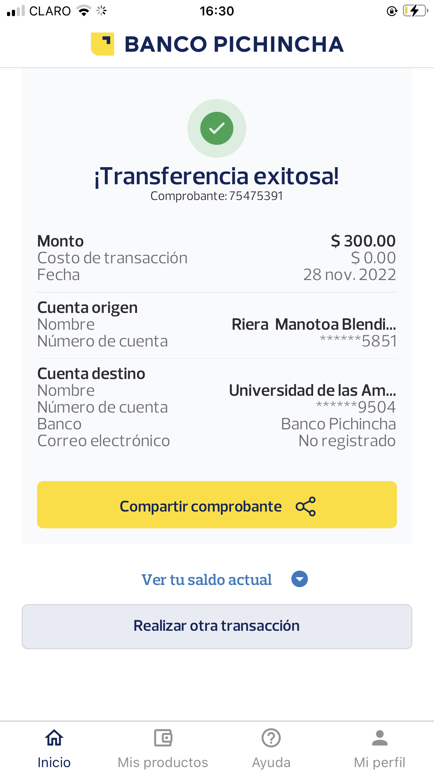
Task: Expand balance with the blue arrow
Action: pos(299,579)
